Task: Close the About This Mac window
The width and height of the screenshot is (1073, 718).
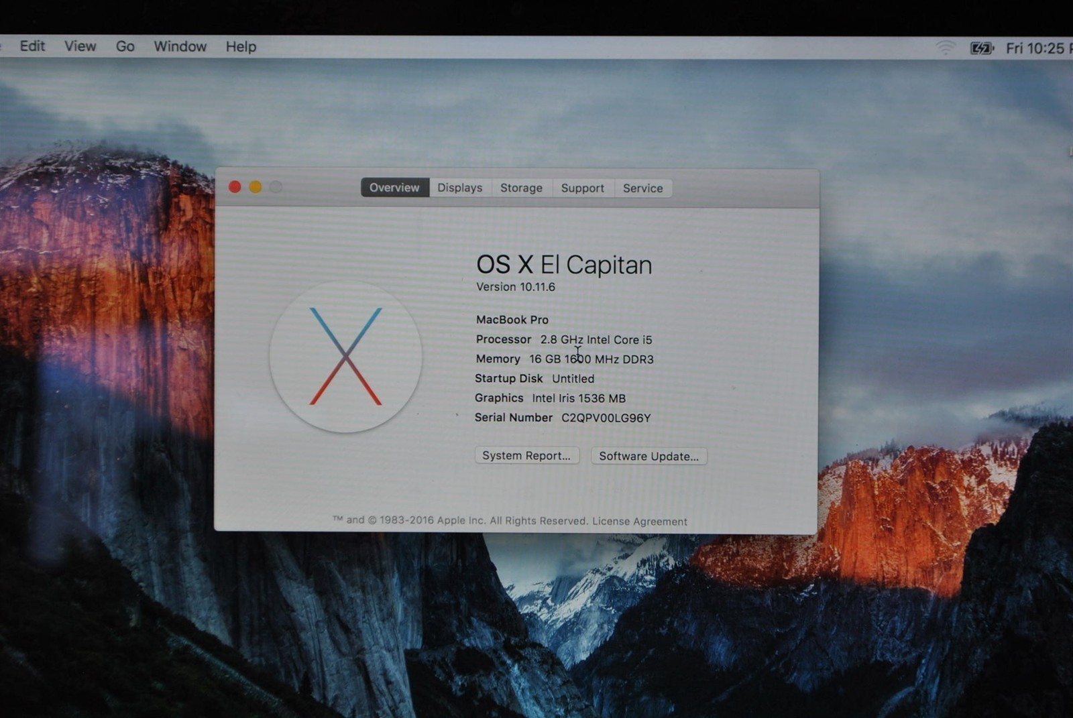Action: pos(235,187)
